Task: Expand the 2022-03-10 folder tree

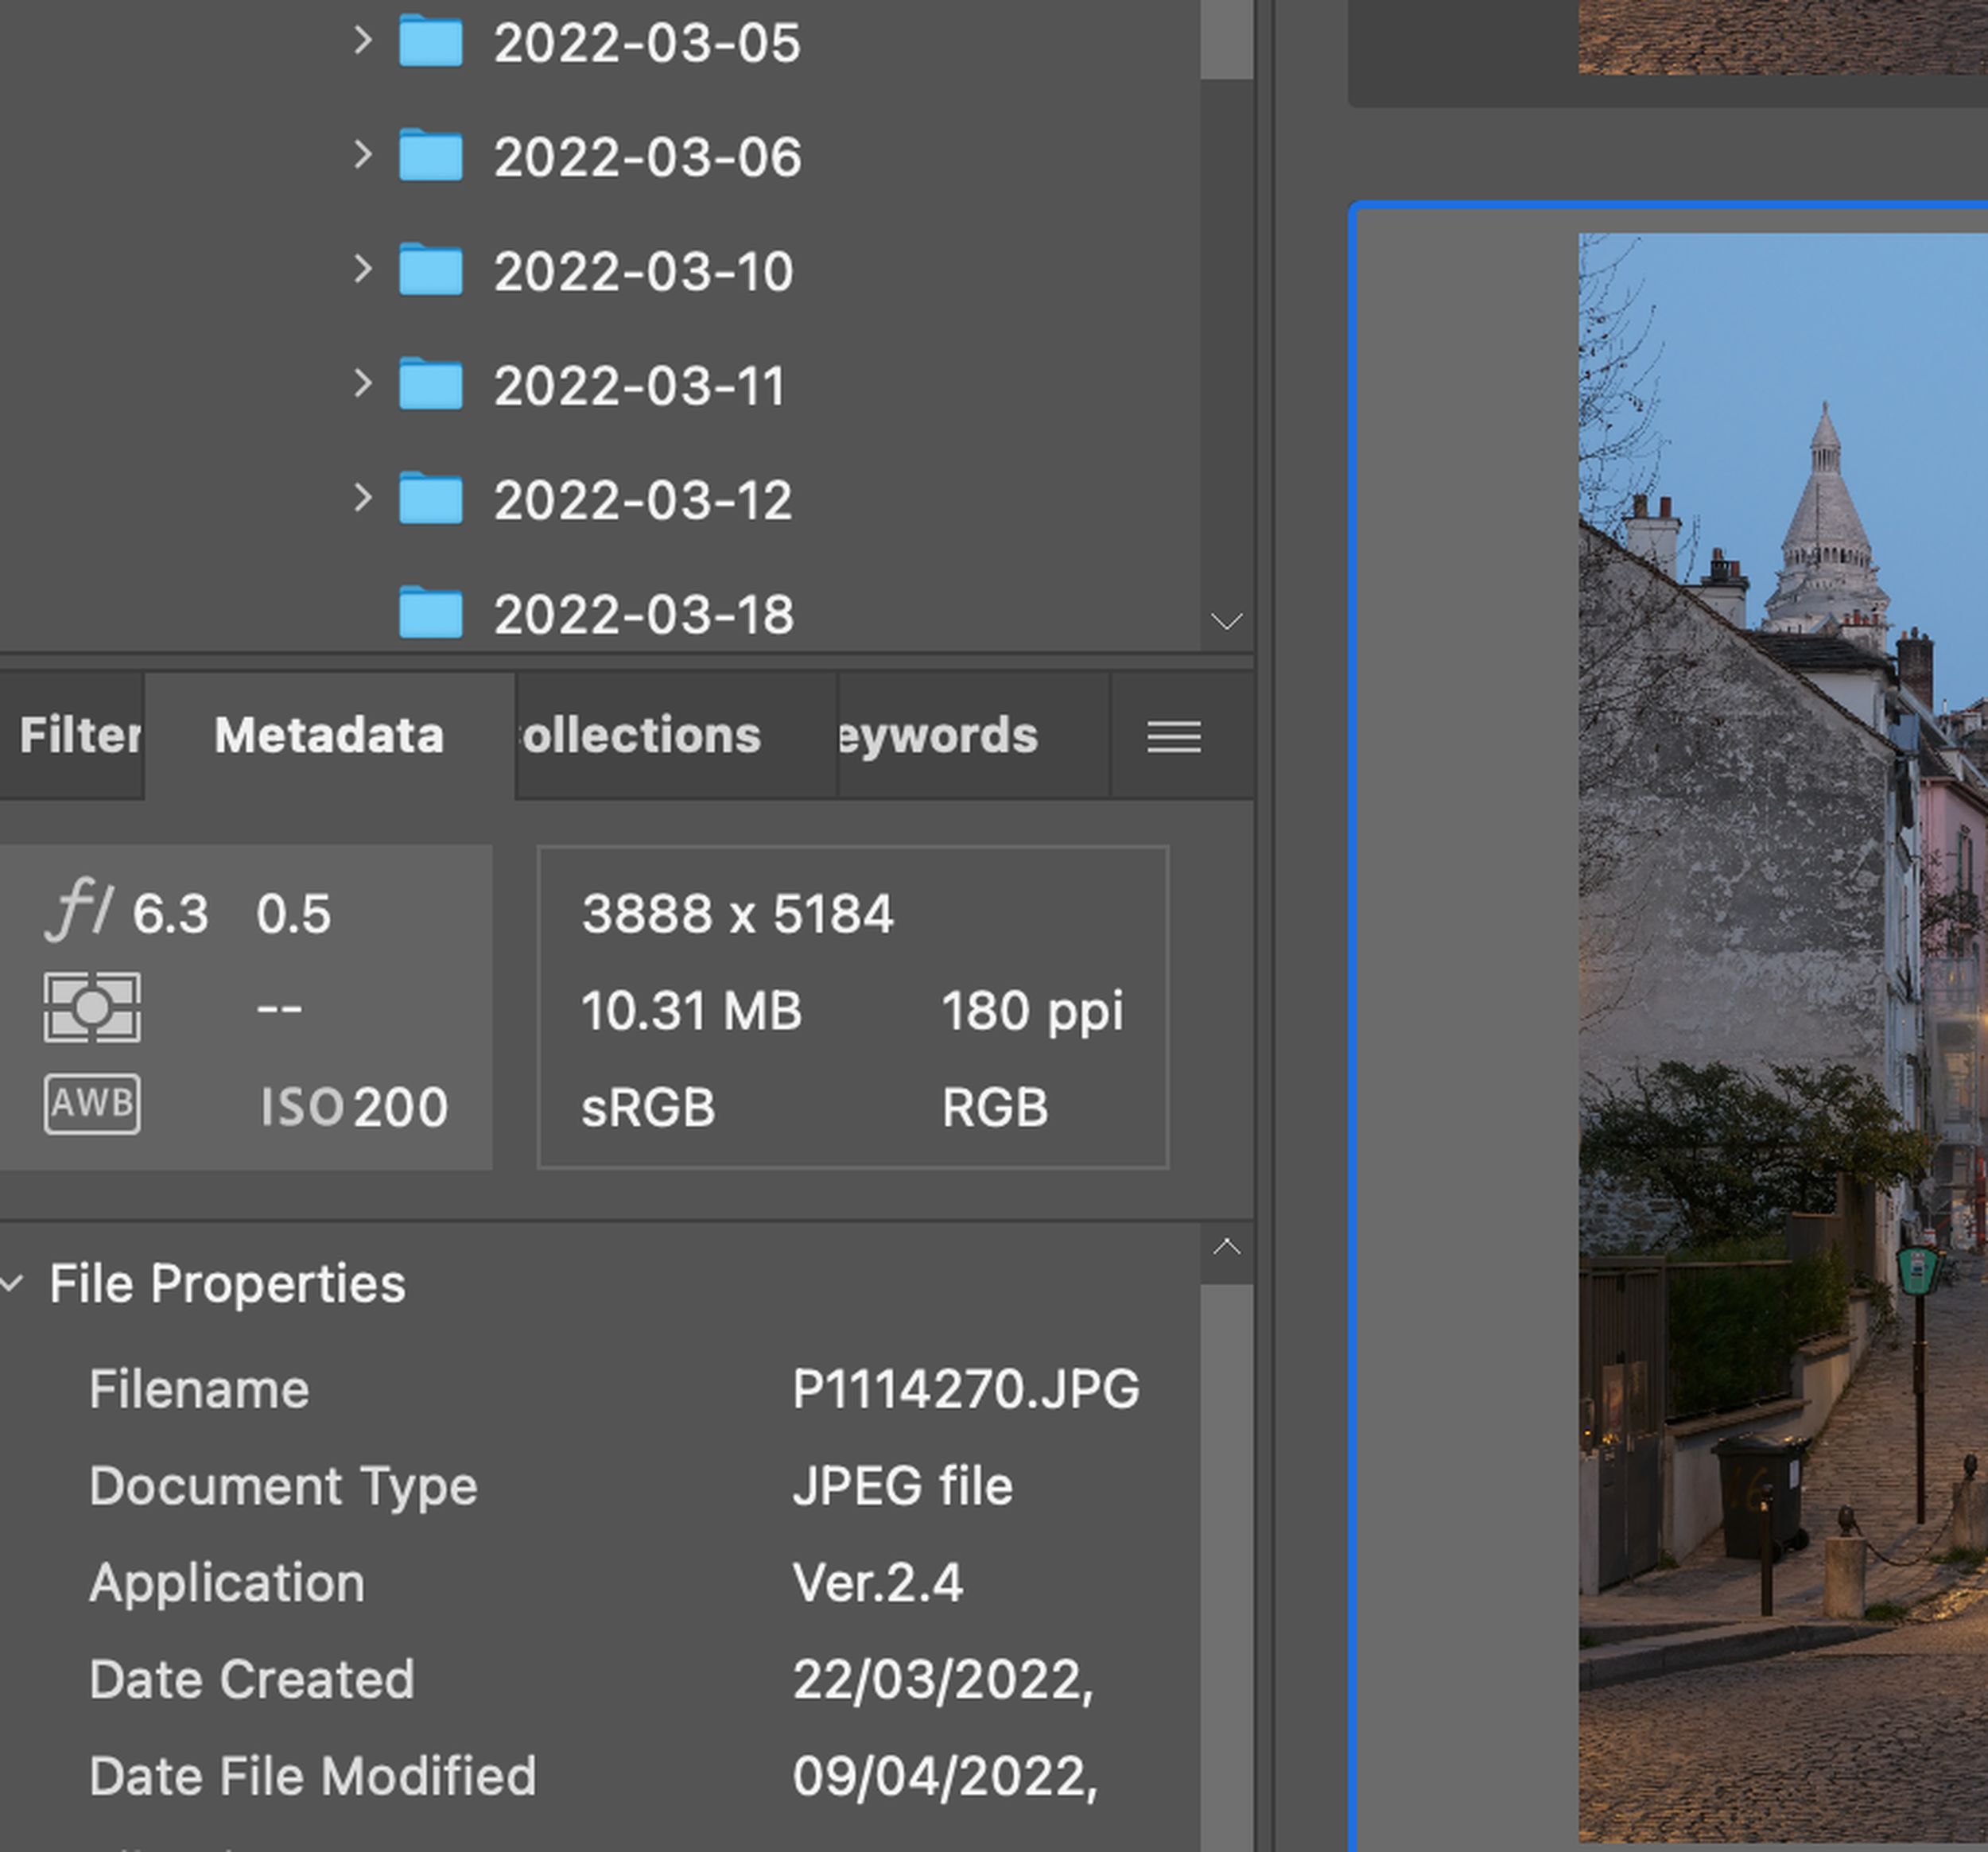Action: tap(362, 269)
